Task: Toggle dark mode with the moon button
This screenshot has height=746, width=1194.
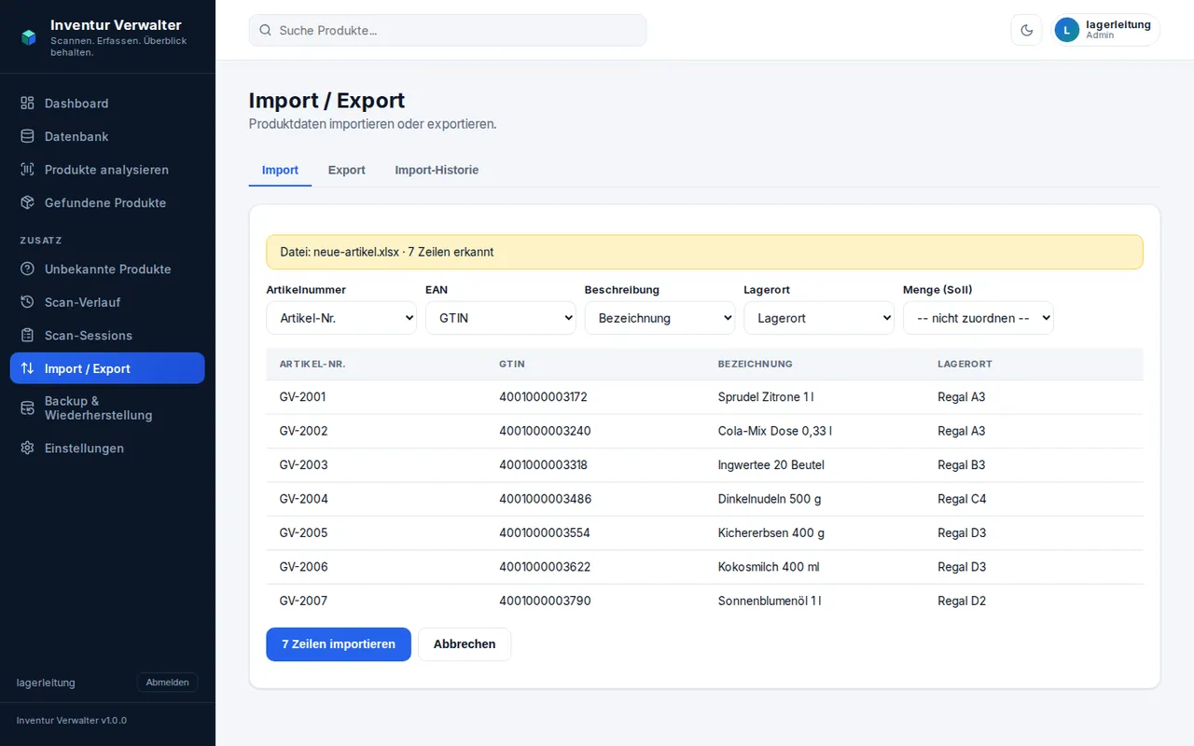Action: tap(1027, 30)
